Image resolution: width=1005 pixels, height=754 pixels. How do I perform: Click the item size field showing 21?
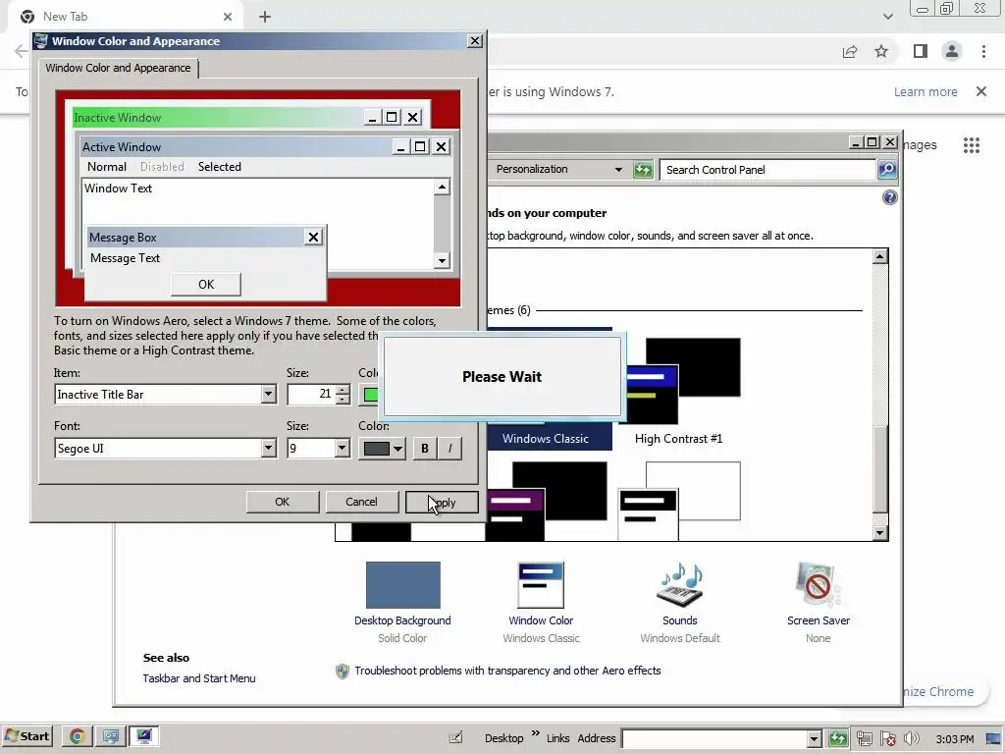[x=311, y=395]
